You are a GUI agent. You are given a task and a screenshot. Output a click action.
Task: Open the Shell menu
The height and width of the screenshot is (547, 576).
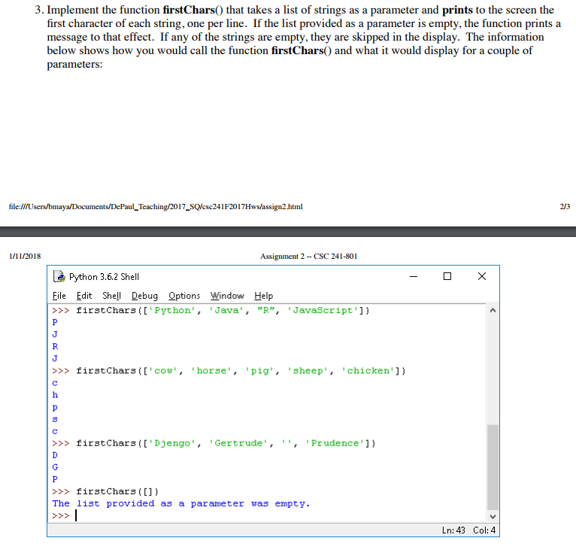112,296
